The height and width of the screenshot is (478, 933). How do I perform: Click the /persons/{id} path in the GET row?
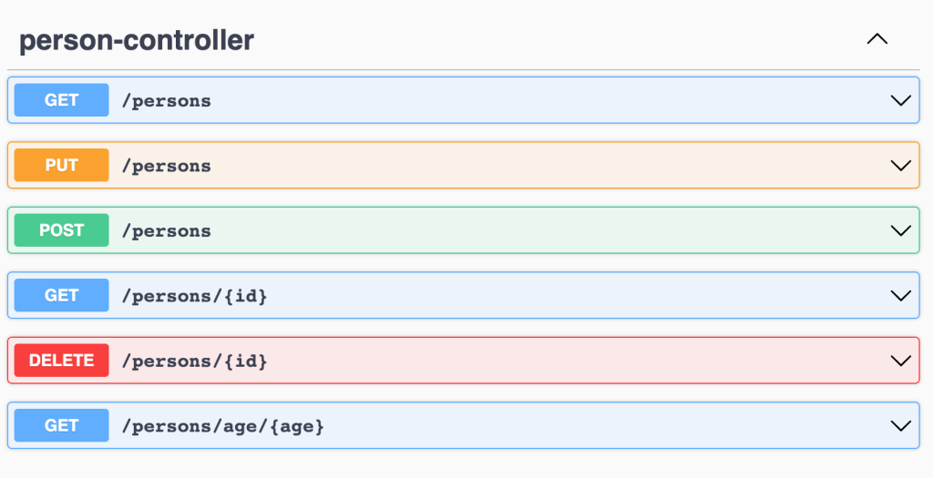click(195, 296)
